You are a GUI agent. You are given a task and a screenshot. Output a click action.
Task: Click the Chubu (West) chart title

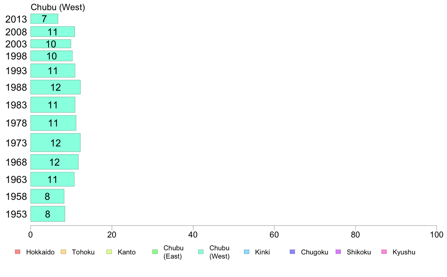[58, 7]
